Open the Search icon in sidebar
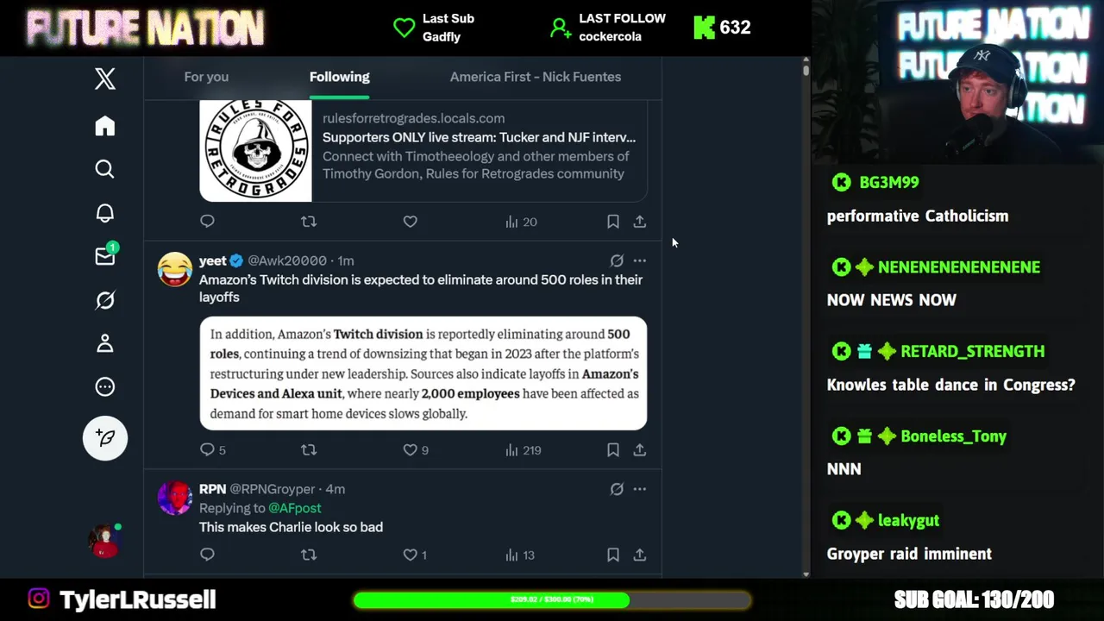This screenshot has width=1104, height=621. click(105, 169)
